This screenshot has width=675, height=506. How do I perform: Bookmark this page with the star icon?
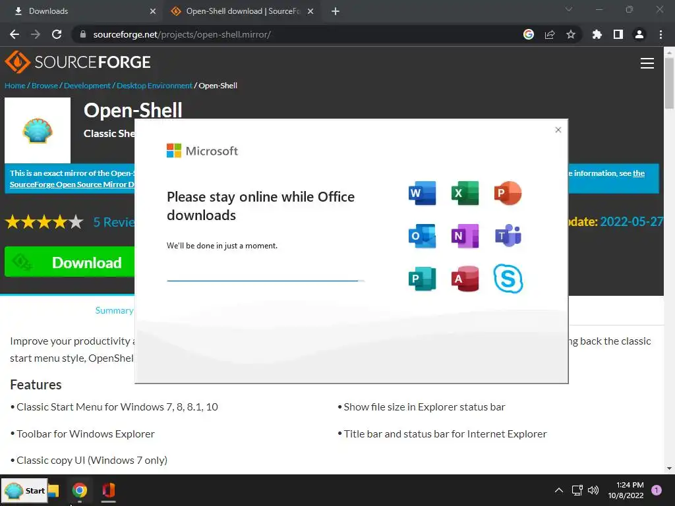click(571, 34)
